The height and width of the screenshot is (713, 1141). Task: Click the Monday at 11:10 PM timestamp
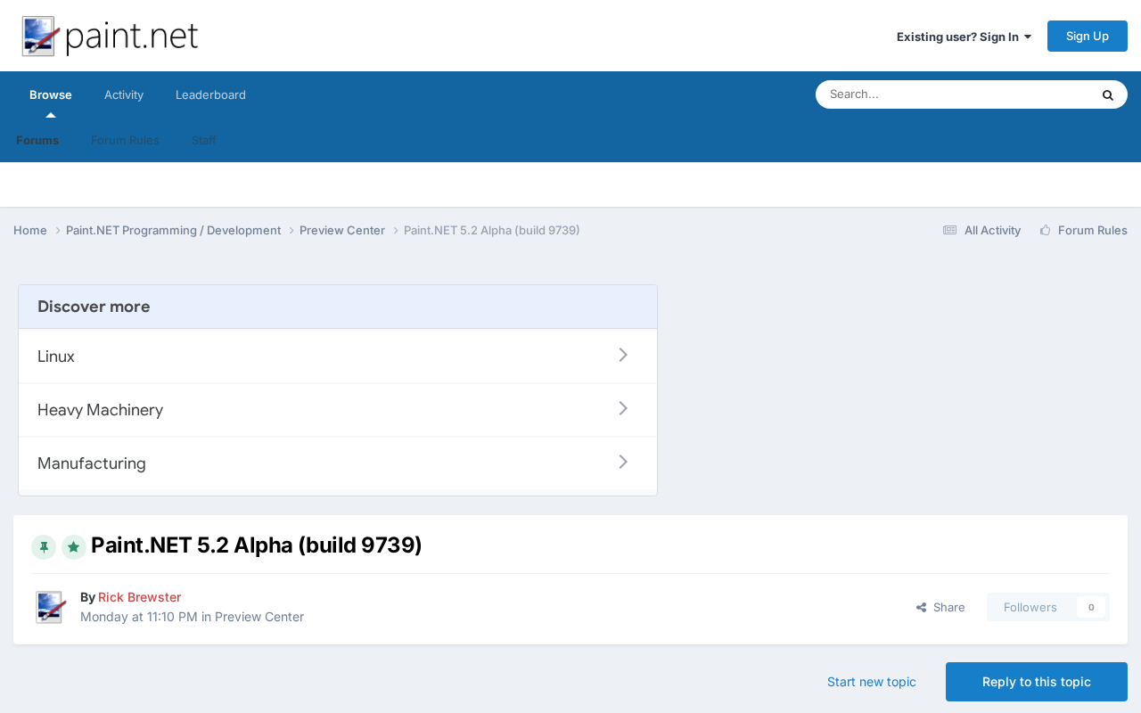coord(139,617)
